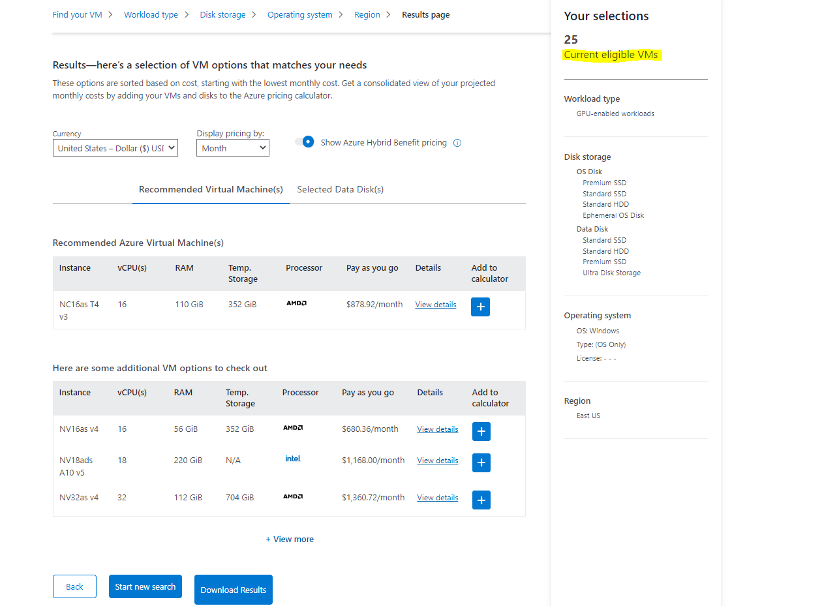Viewport: 837px width, 606px height.
Task: Click AMD logo in NV16as v4 row
Action: pos(293,428)
